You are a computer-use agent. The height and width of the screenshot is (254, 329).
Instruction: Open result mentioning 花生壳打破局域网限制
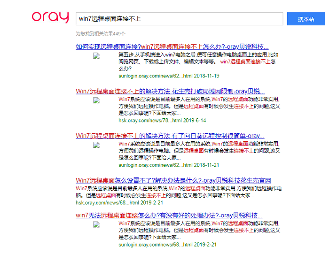(170, 91)
